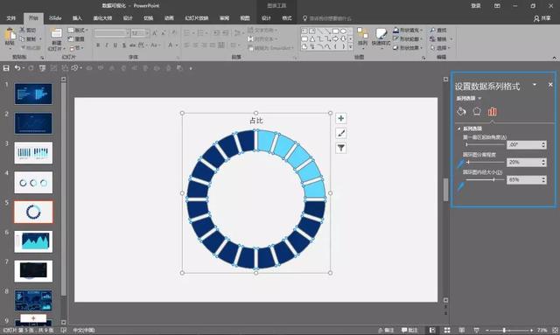The height and width of the screenshot is (335, 560).
Task: Open the 形状填充 shape fill dropdown
Action: click(408, 30)
